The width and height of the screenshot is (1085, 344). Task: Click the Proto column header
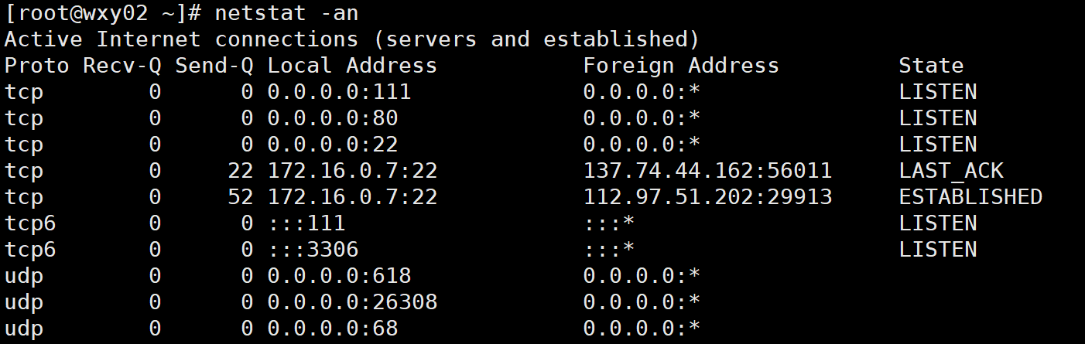36,65
